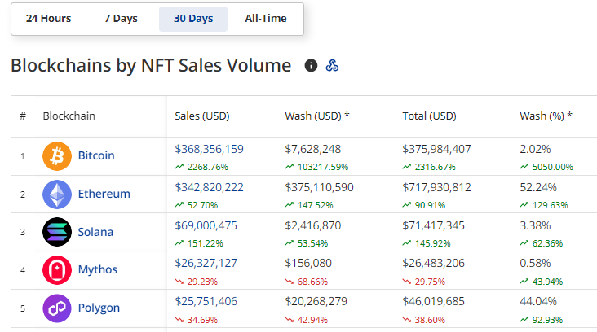Click Polygon sales value $25,751,406

tap(206, 301)
